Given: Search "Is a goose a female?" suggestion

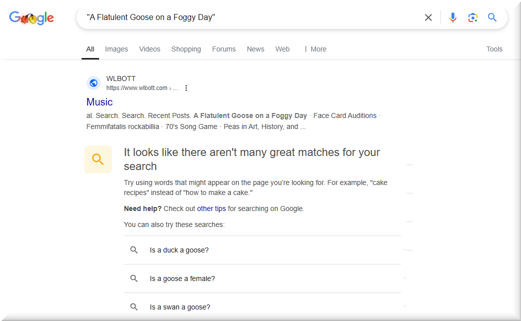Looking at the screenshot, I should click(182, 278).
